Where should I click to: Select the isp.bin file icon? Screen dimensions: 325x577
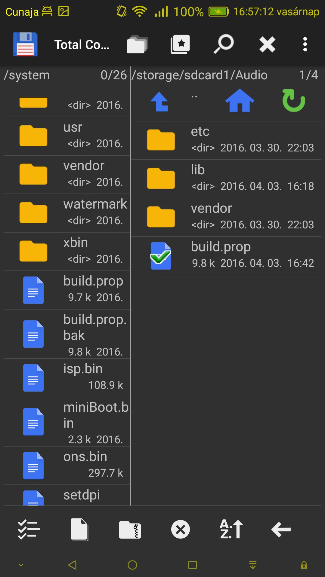point(33,378)
